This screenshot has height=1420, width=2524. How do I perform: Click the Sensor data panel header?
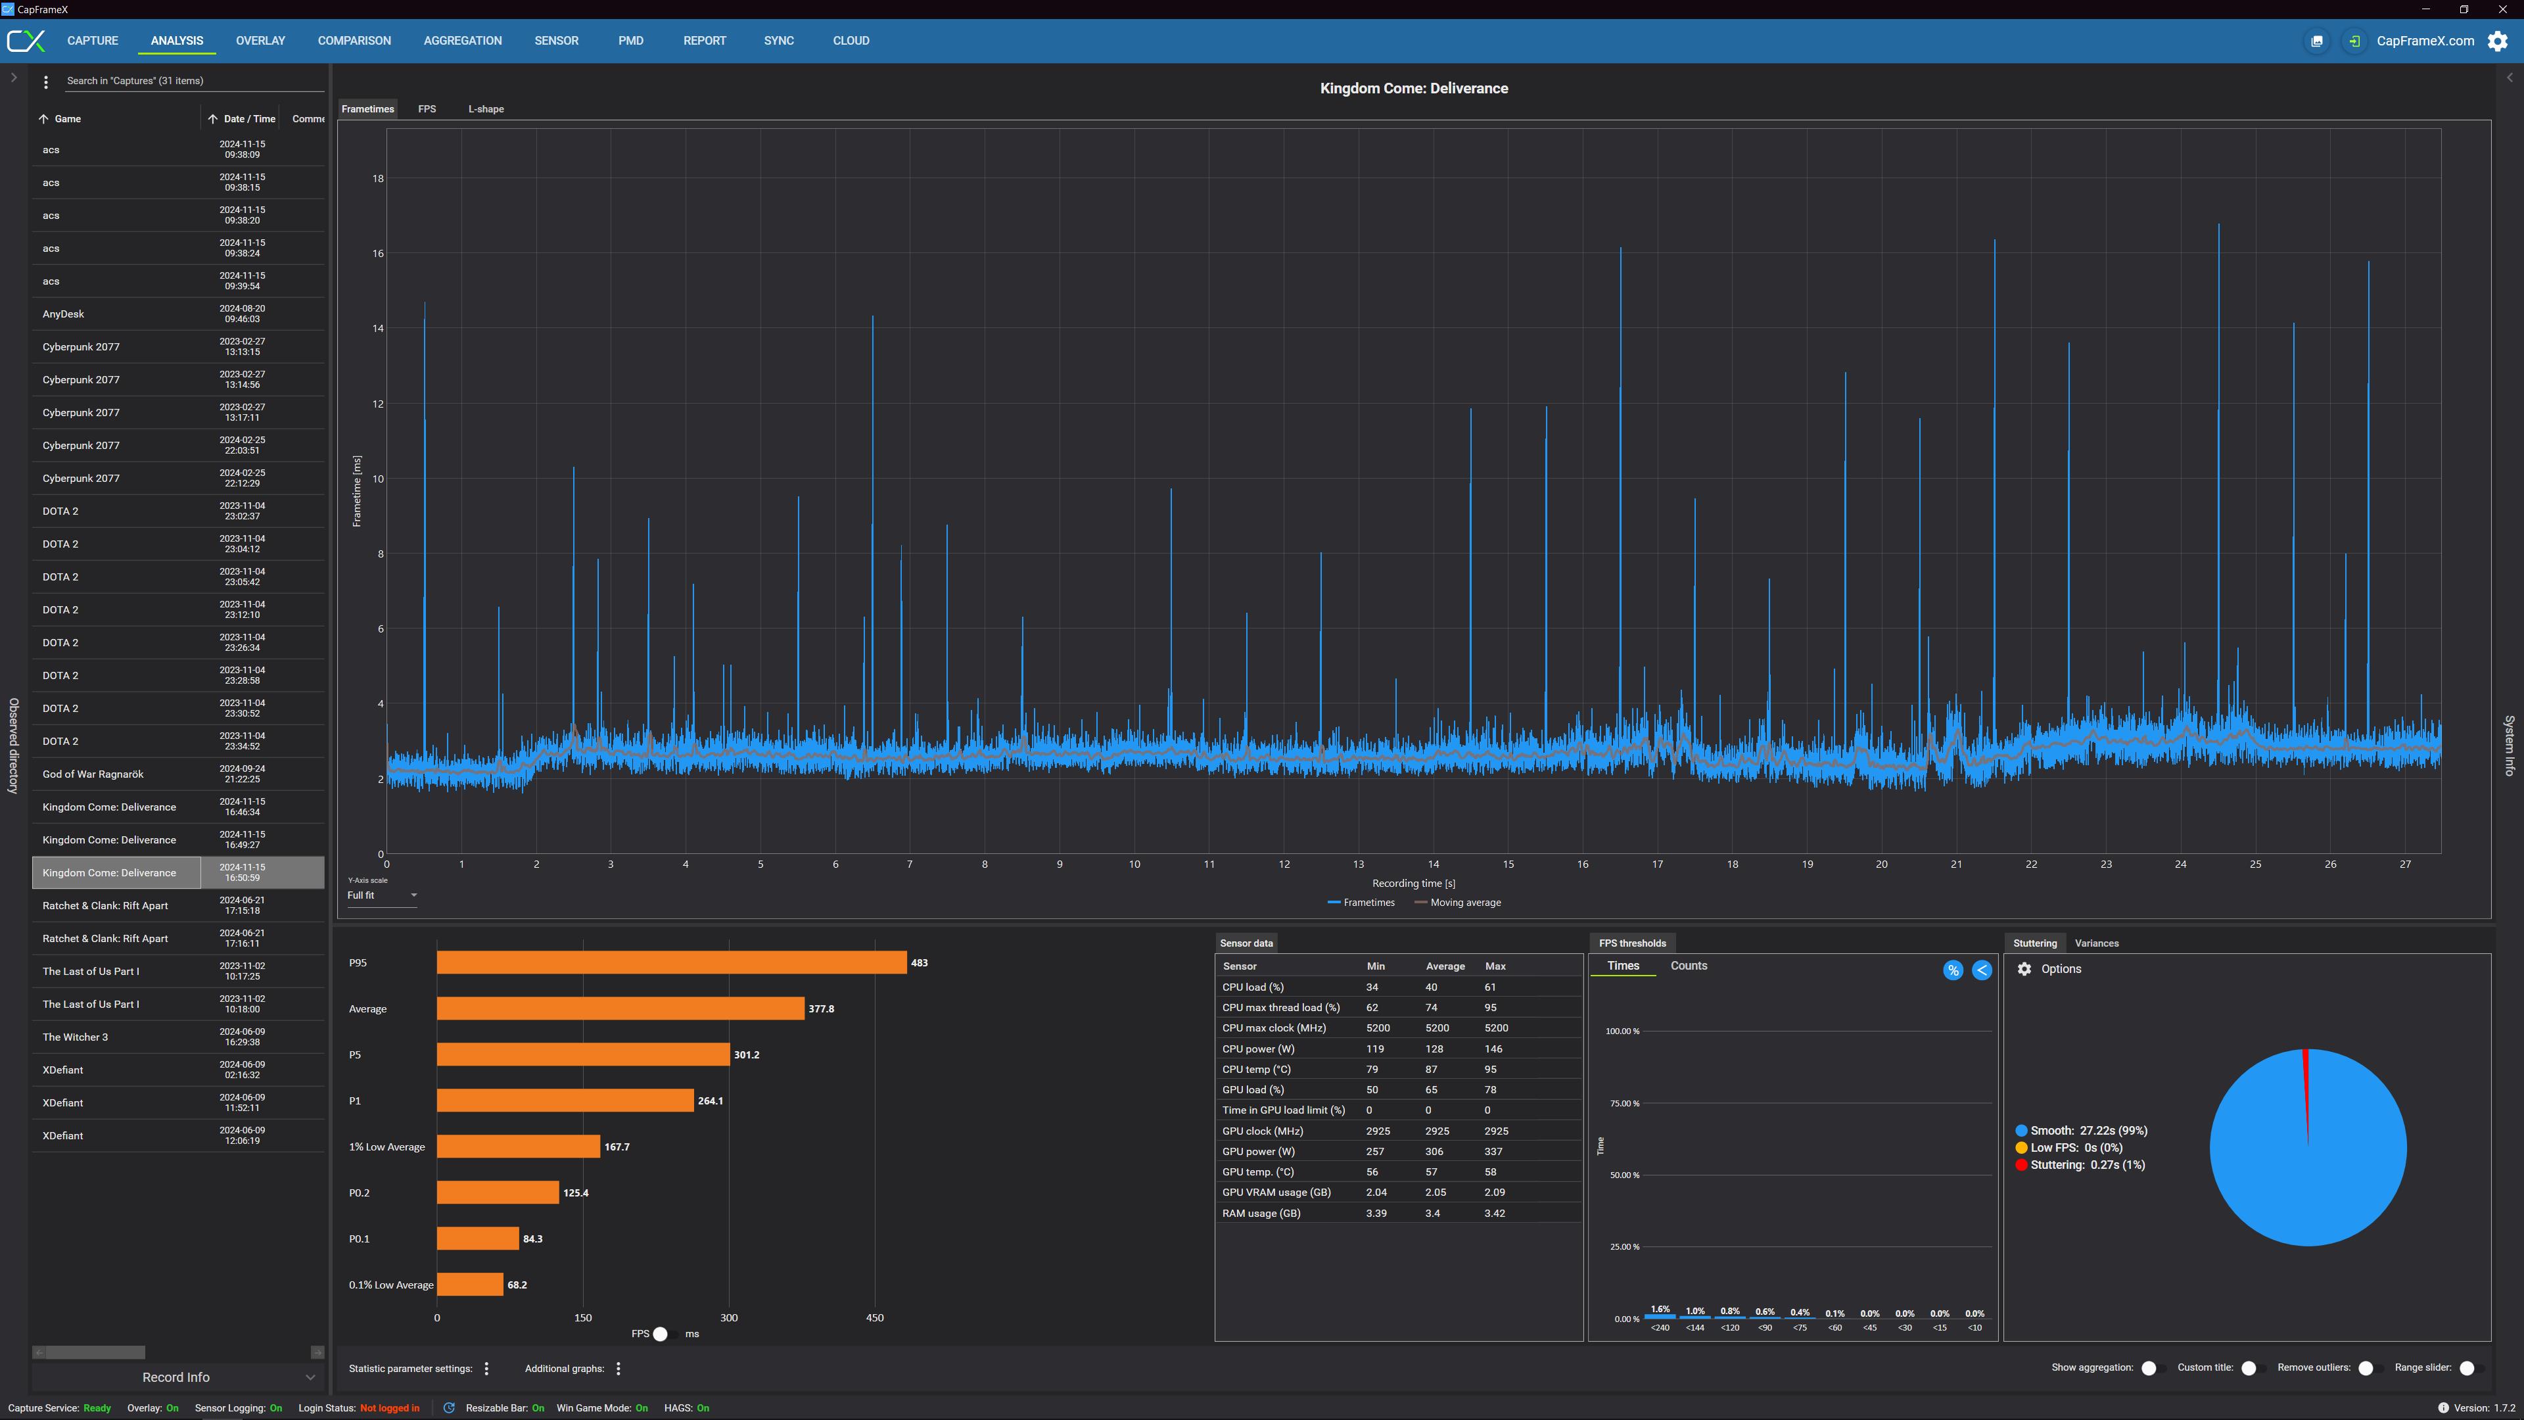coord(1246,943)
